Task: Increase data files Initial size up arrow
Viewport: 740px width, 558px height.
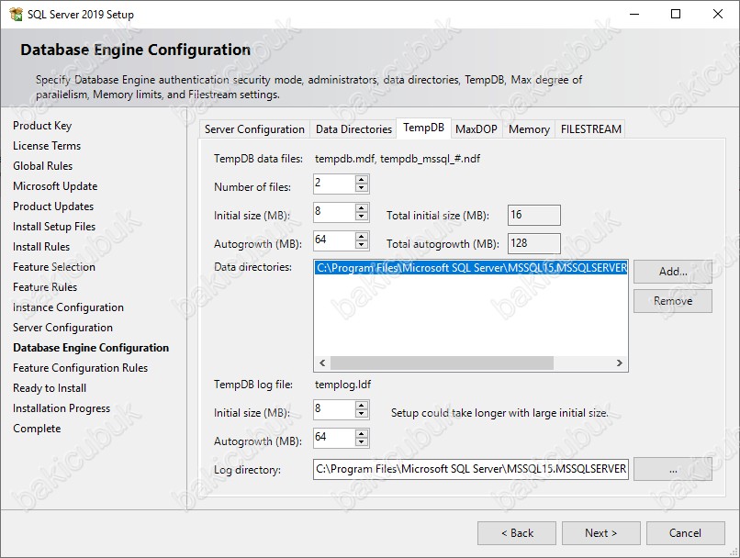Action: 362,208
